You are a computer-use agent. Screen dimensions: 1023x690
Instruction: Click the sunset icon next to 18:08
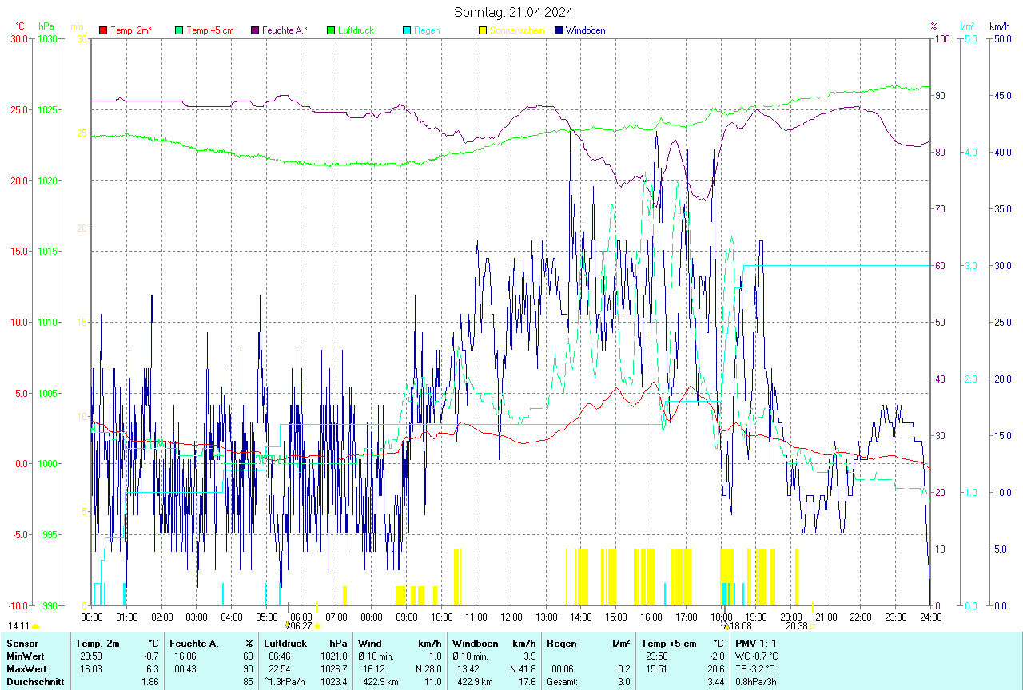(726, 627)
